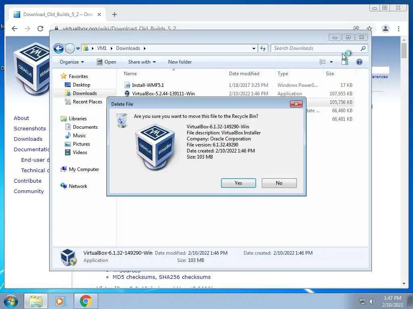
Task: Select Favorites in the navigation pane
Action: click(78, 76)
